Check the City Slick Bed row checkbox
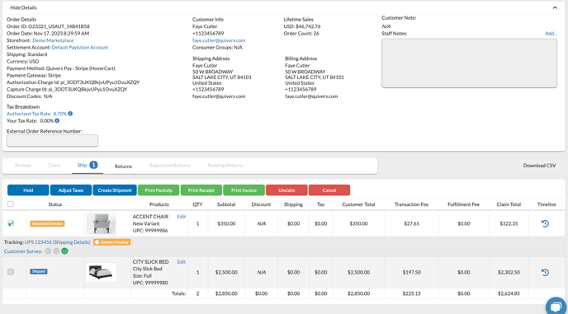This screenshot has width=568, height=314. (11, 272)
